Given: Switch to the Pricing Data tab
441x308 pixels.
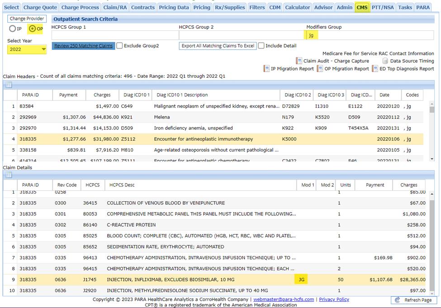Looking at the screenshot, I should coord(174,7).
